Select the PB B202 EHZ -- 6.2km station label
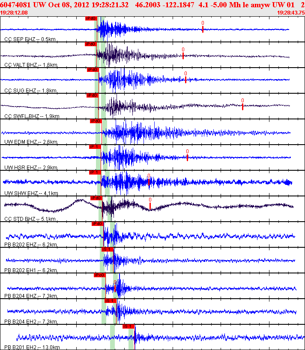The height and width of the screenshot is (350, 305). click(30, 245)
